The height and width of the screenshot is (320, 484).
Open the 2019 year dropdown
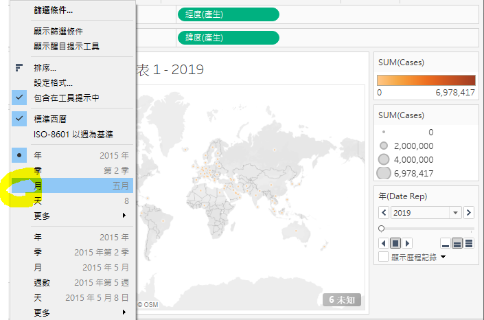pos(455,213)
